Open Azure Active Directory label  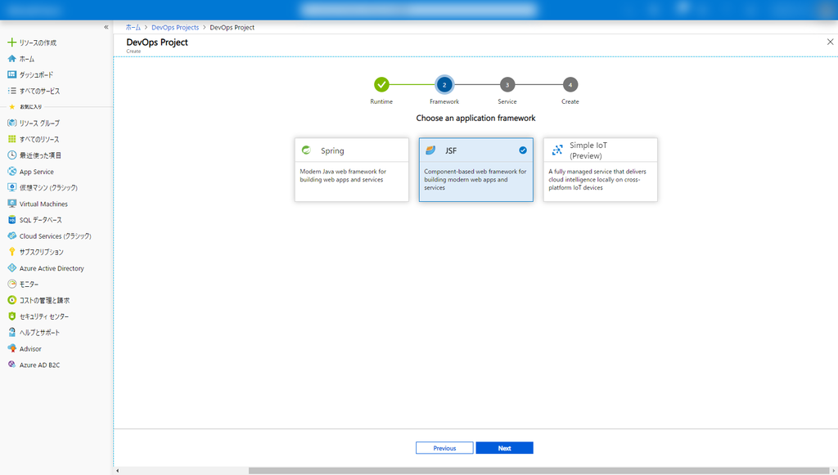(52, 268)
